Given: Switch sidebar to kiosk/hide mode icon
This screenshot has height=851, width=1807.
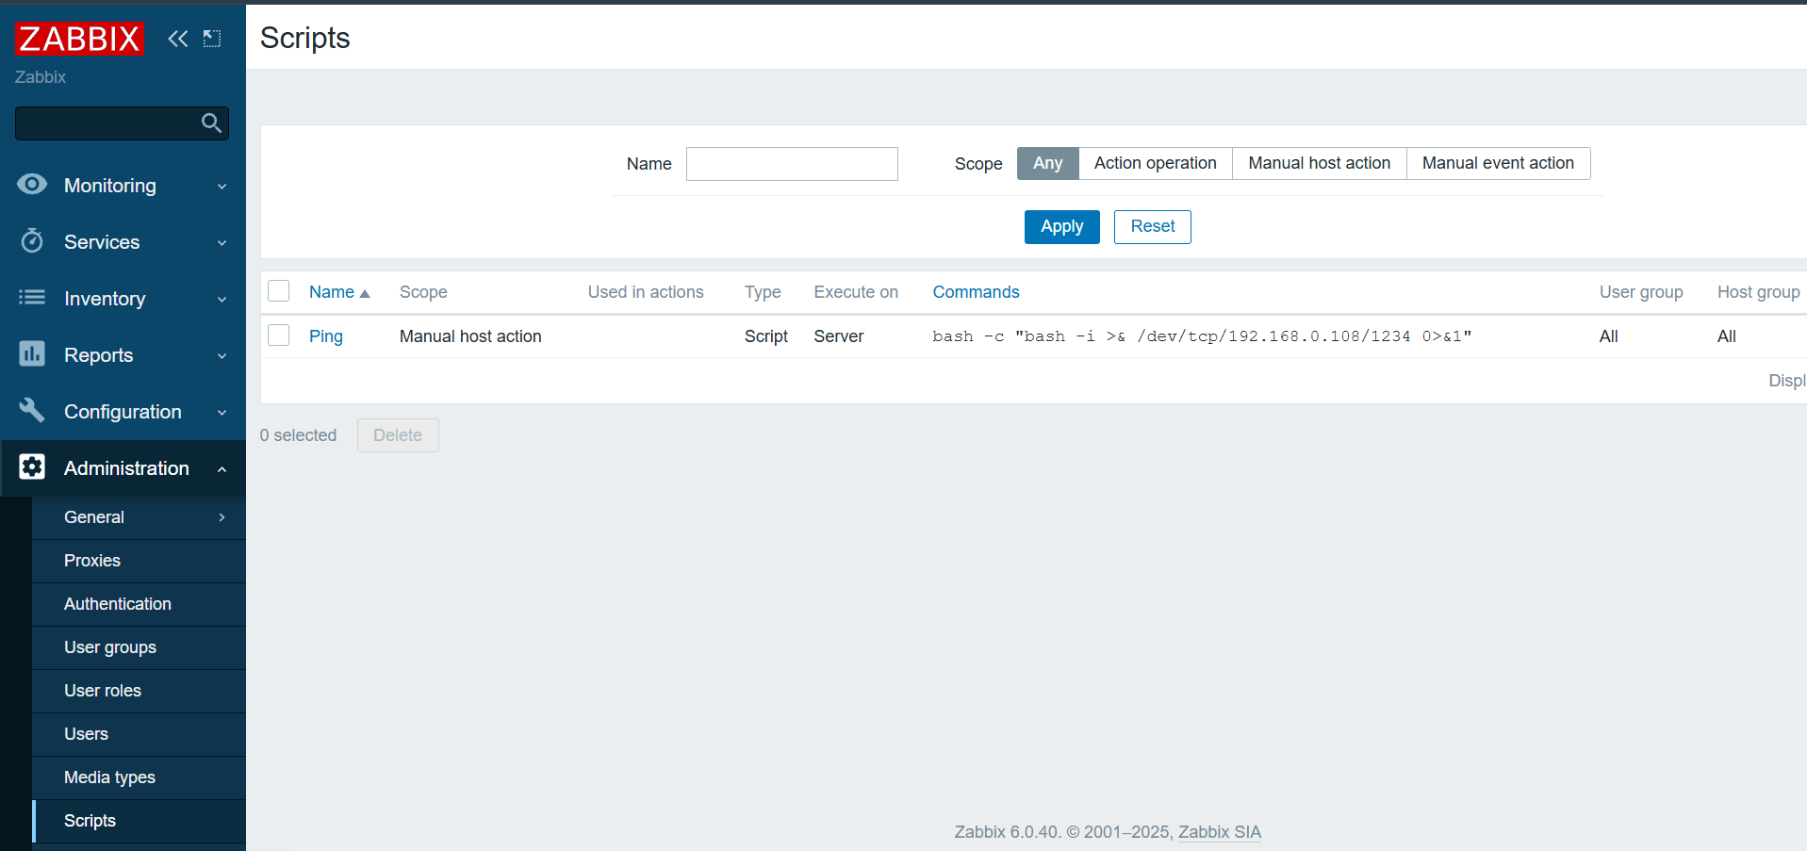Looking at the screenshot, I should tap(212, 39).
